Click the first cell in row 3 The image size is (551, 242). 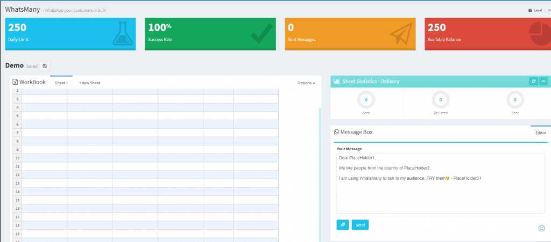[x=45, y=99]
